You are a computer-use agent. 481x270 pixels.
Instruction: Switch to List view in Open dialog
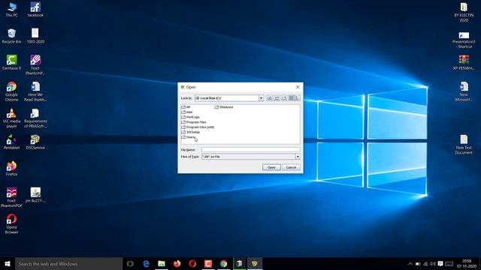tap(291, 98)
